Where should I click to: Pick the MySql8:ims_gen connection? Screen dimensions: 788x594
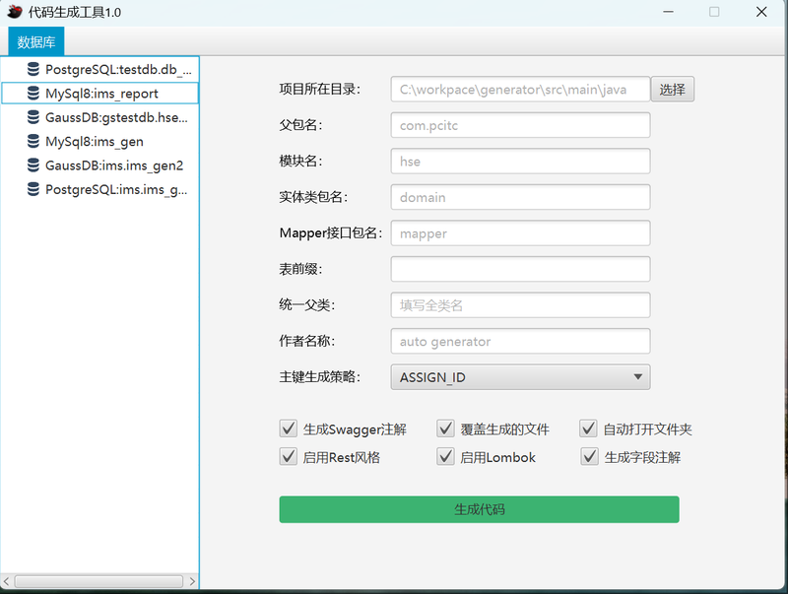100,141
